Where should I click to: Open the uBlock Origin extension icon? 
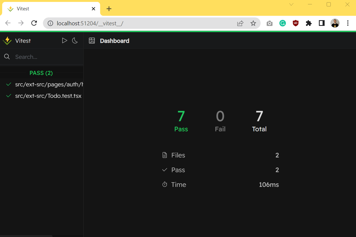[295, 23]
